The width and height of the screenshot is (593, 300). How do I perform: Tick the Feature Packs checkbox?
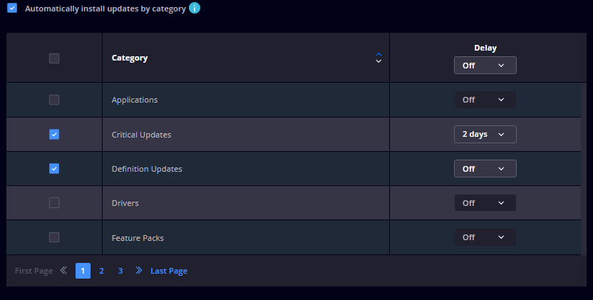point(54,237)
